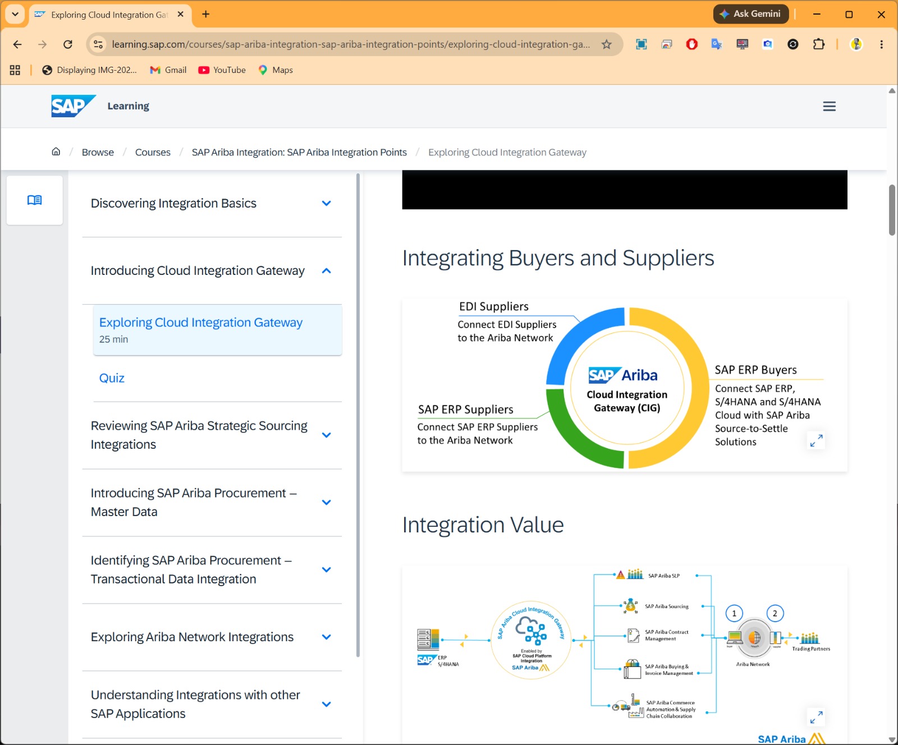Click the camera screenshot extension icon

(768, 44)
